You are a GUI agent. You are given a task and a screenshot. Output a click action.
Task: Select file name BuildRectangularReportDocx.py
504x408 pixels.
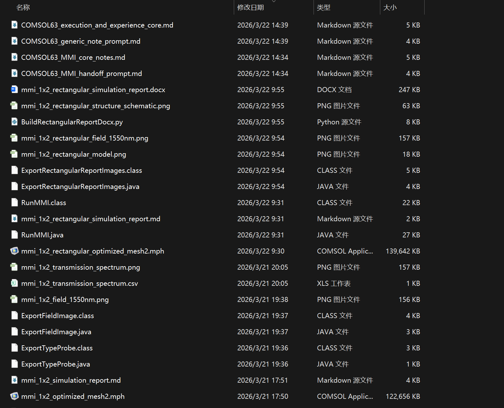tap(72, 122)
